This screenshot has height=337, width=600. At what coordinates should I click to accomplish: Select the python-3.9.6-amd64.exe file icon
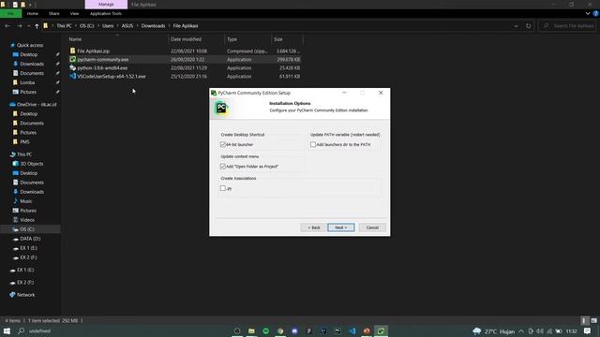[x=73, y=67]
